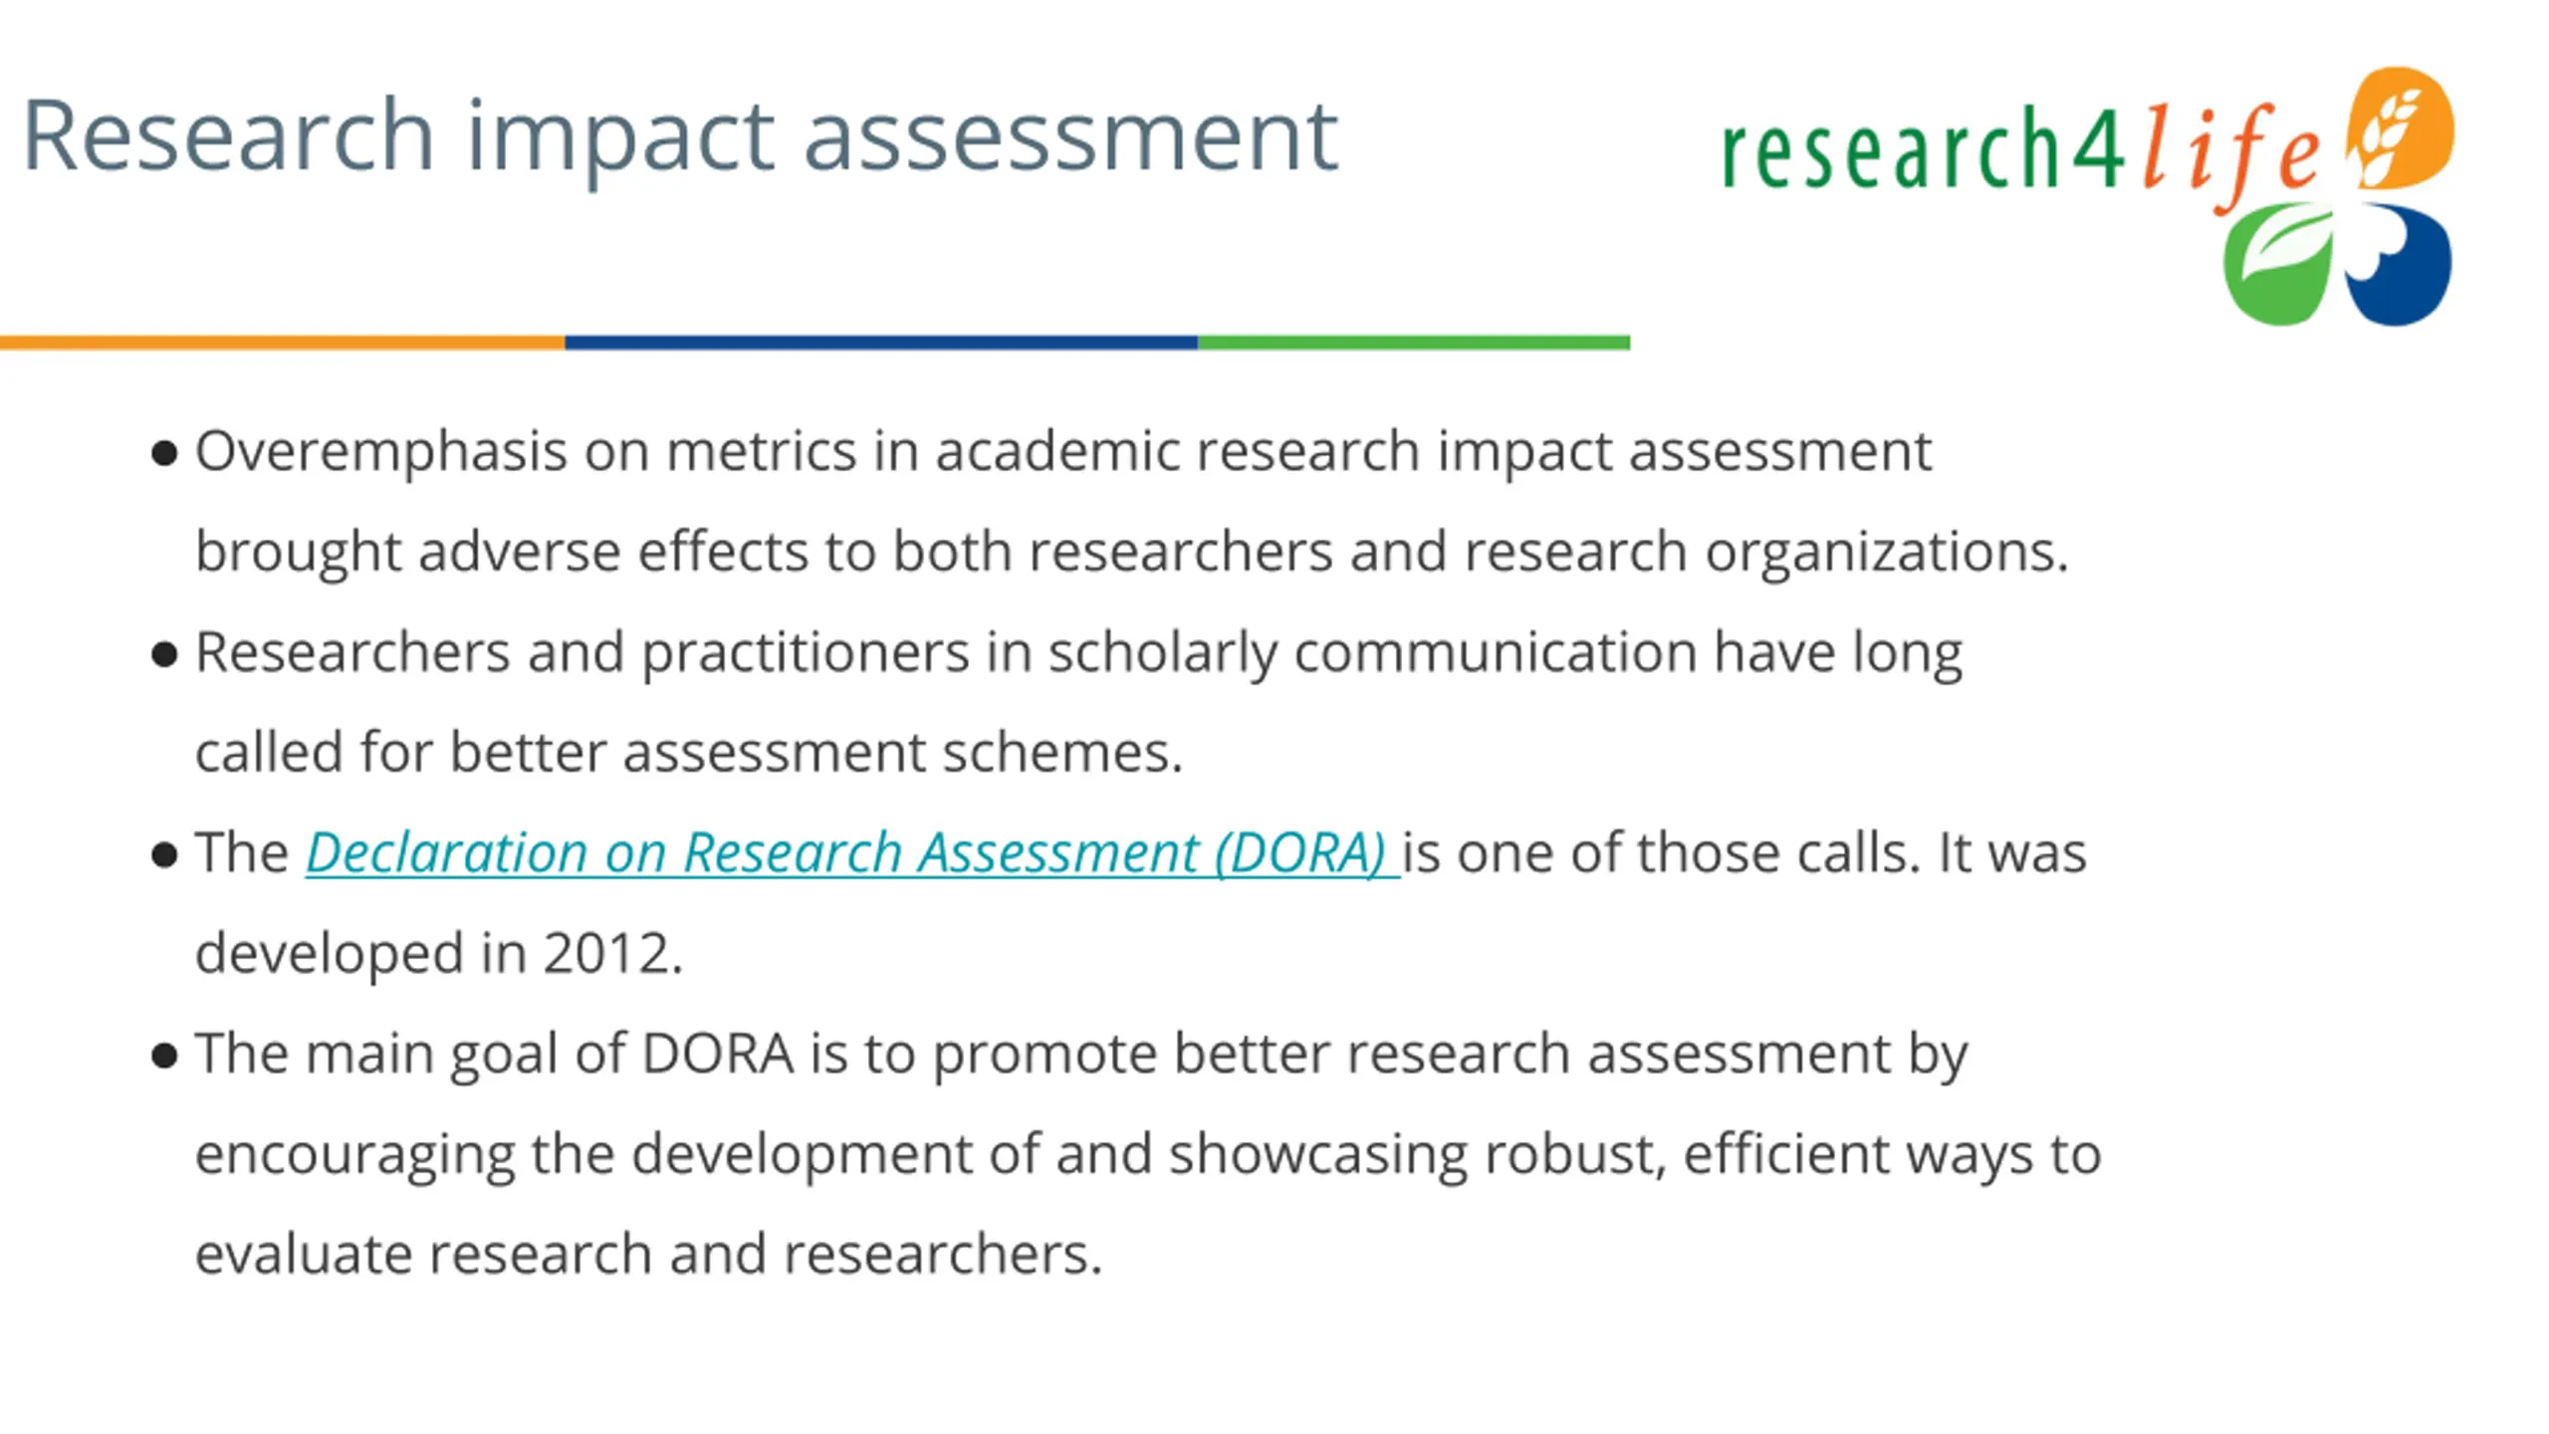Click the text "developed in 2012."
The width and height of the screenshot is (2549, 1434).
tap(439, 953)
